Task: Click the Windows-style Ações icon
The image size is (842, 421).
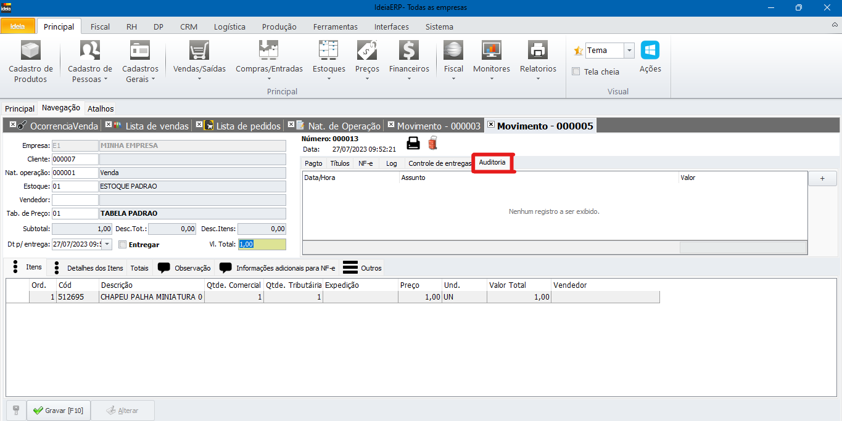Action: [650, 51]
